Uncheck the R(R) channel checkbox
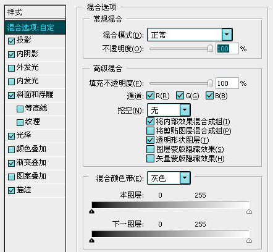The width and height of the screenshot is (273, 252). [150, 96]
